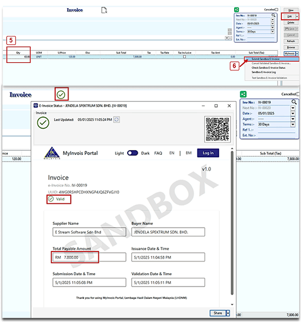Click the dialog vertical scrollbar thumb
The image size is (301, 322).
[232, 223]
